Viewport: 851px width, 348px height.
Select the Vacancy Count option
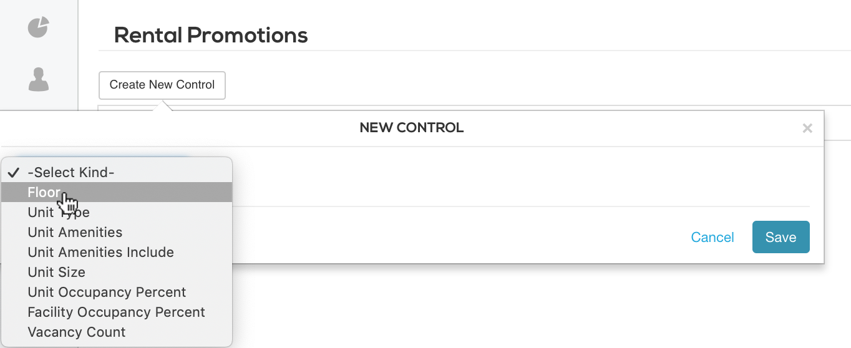coord(76,332)
